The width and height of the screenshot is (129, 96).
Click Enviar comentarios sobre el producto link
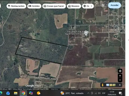[x=93, y=89]
